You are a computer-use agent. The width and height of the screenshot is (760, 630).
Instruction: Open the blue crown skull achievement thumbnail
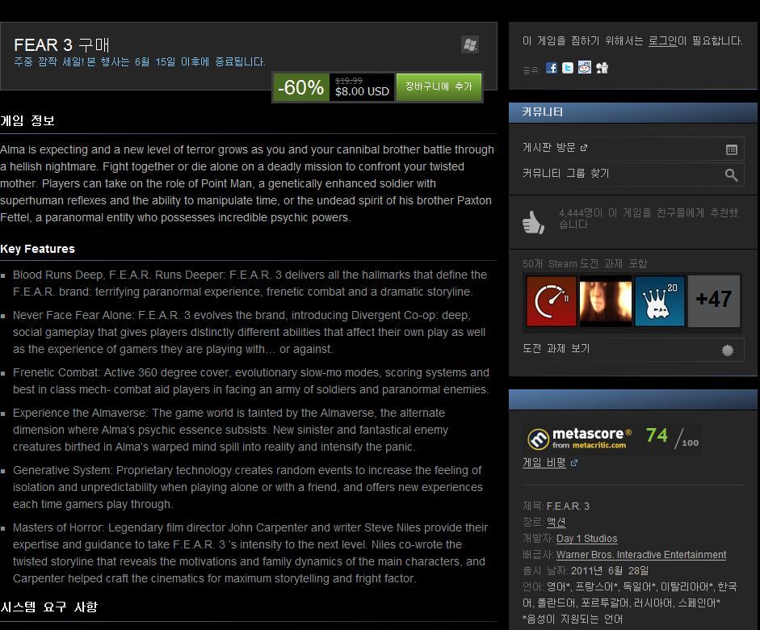660,301
